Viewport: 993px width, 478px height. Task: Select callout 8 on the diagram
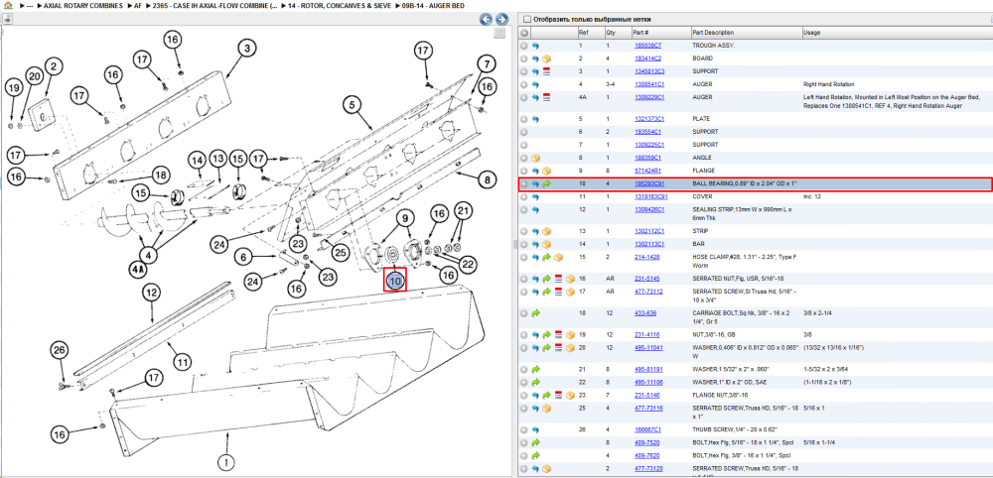tap(487, 180)
